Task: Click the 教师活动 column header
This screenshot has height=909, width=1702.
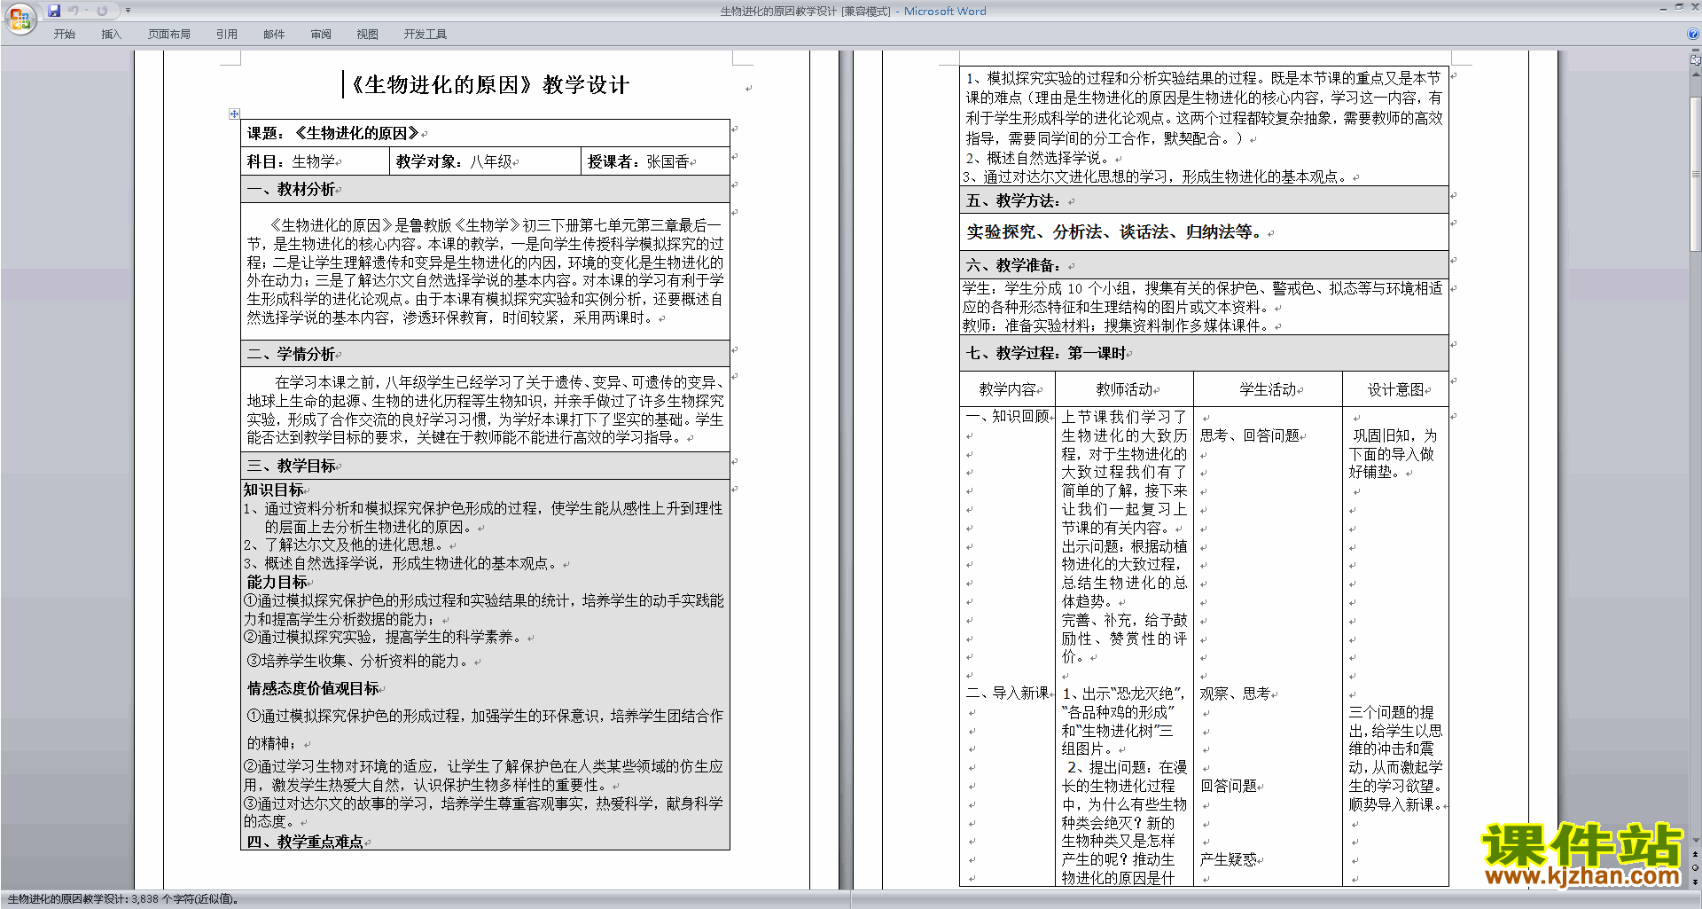Action: [x=1124, y=389]
